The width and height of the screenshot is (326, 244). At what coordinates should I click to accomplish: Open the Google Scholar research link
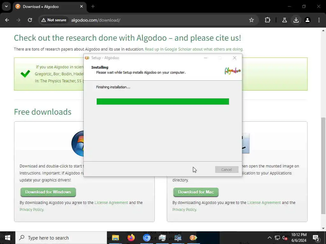click(x=194, y=49)
